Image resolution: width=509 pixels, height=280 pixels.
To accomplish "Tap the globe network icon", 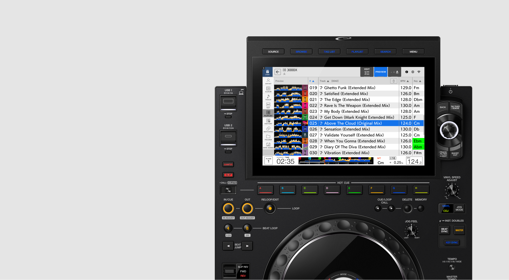I will coord(413,72).
